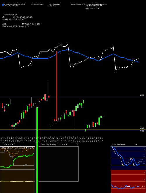Image resolution: width=146 pixels, height=193 pixels.
Task: Click the 'Day Vol: 0 M' value
Action: [92, 9]
